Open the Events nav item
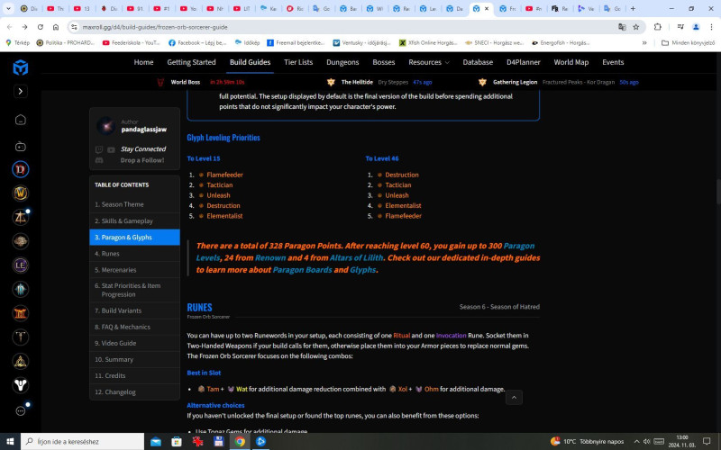The height and width of the screenshot is (450, 721). click(613, 62)
